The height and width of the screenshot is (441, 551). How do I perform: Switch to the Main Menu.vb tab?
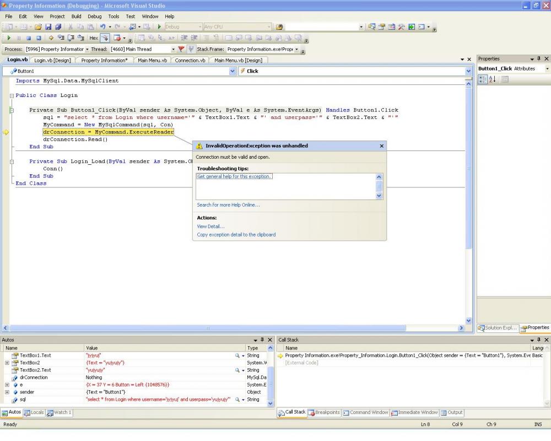click(x=152, y=61)
